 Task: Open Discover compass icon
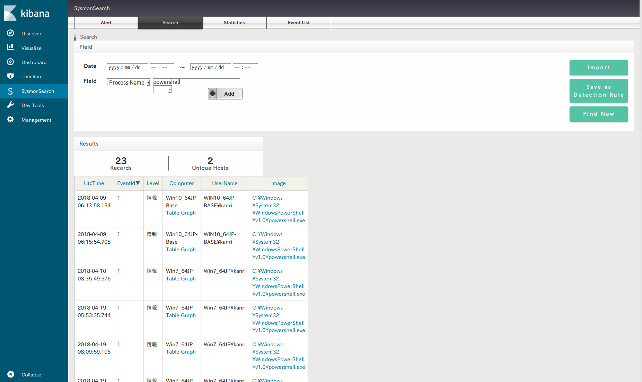pyautogui.click(x=10, y=33)
